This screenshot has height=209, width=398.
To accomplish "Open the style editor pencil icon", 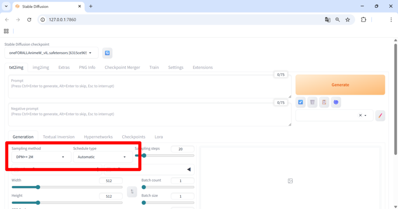I will pos(380,116).
